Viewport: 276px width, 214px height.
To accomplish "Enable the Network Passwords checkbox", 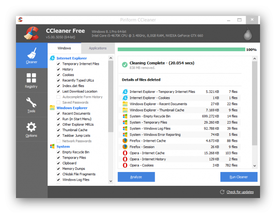I will (59, 141).
